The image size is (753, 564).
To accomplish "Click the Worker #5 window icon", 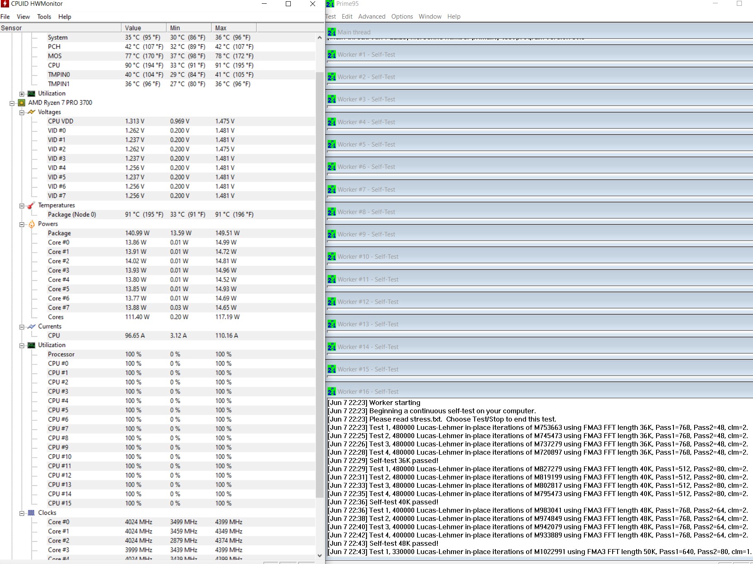I will point(332,144).
